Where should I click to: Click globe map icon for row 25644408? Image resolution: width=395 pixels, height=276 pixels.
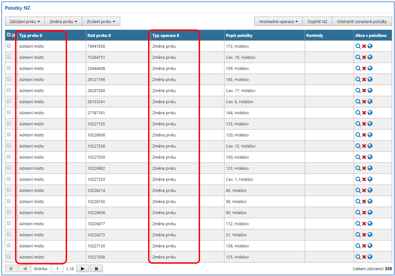pos(370,68)
